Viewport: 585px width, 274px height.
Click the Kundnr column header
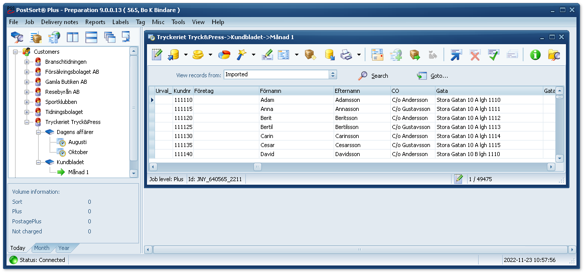point(183,91)
